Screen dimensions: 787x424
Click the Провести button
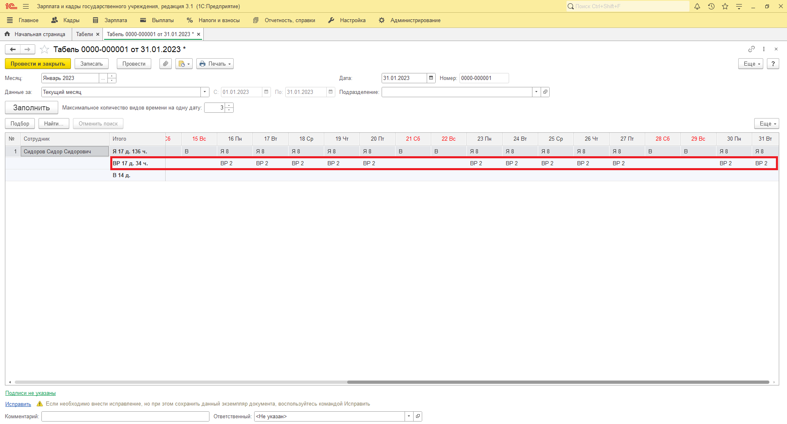[134, 64]
